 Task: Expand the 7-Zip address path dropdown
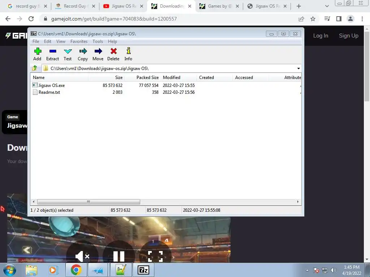click(x=298, y=69)
